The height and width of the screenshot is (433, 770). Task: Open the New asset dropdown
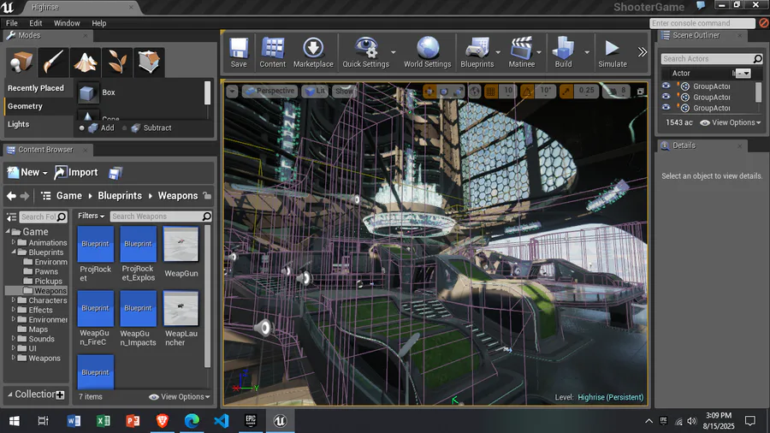[27, 173]
